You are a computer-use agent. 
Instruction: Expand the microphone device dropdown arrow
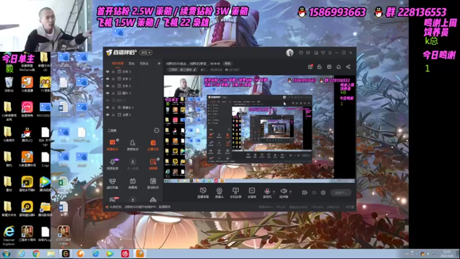[x=274, y=192]
